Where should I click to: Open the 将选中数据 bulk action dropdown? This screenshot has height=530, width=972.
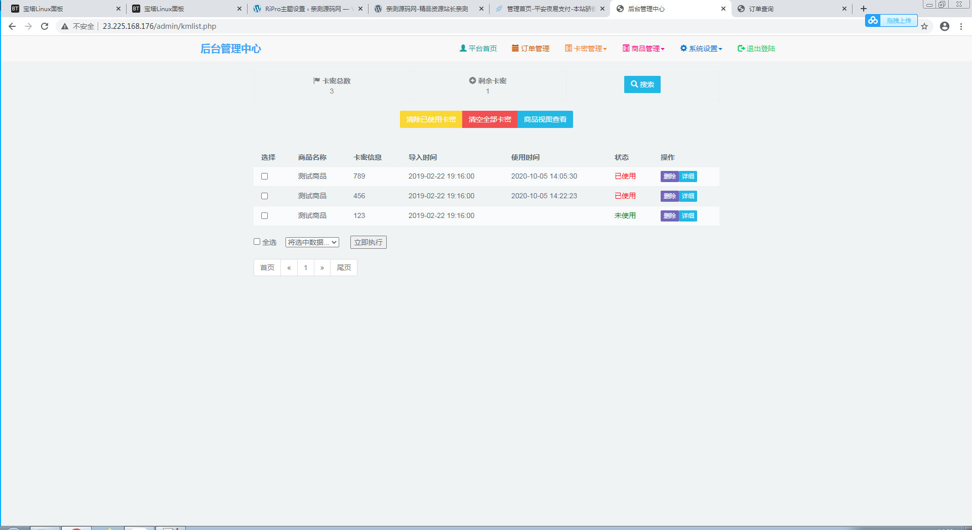(x=312, y=242)
